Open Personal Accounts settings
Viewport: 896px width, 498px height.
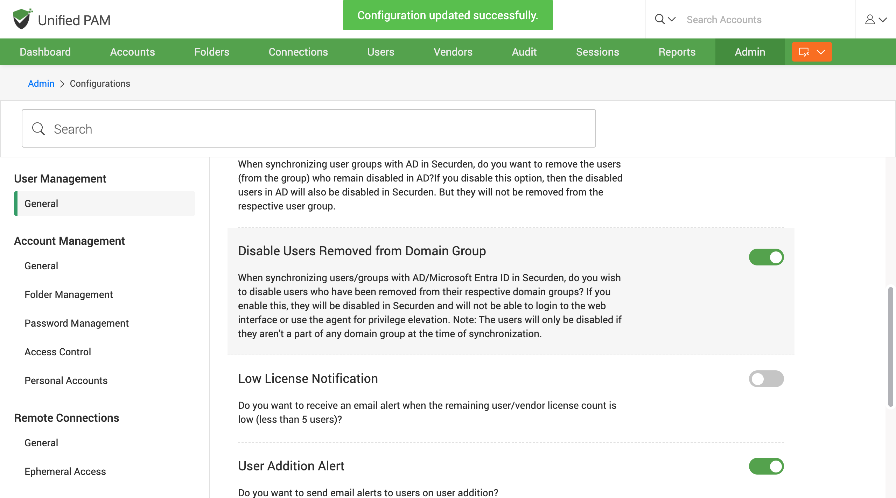(x=66, y=380)
